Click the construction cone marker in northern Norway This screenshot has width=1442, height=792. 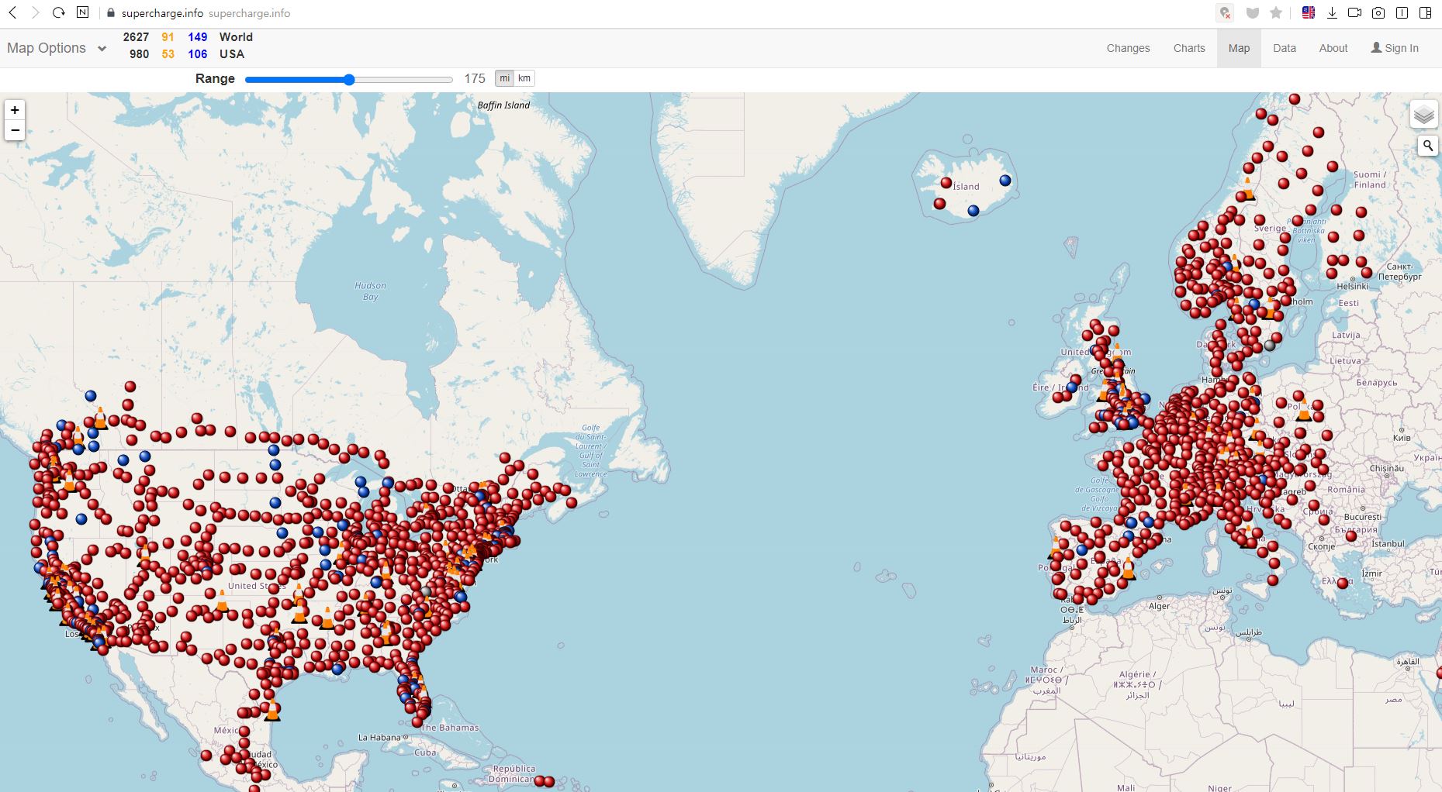tap(1247, 189)
